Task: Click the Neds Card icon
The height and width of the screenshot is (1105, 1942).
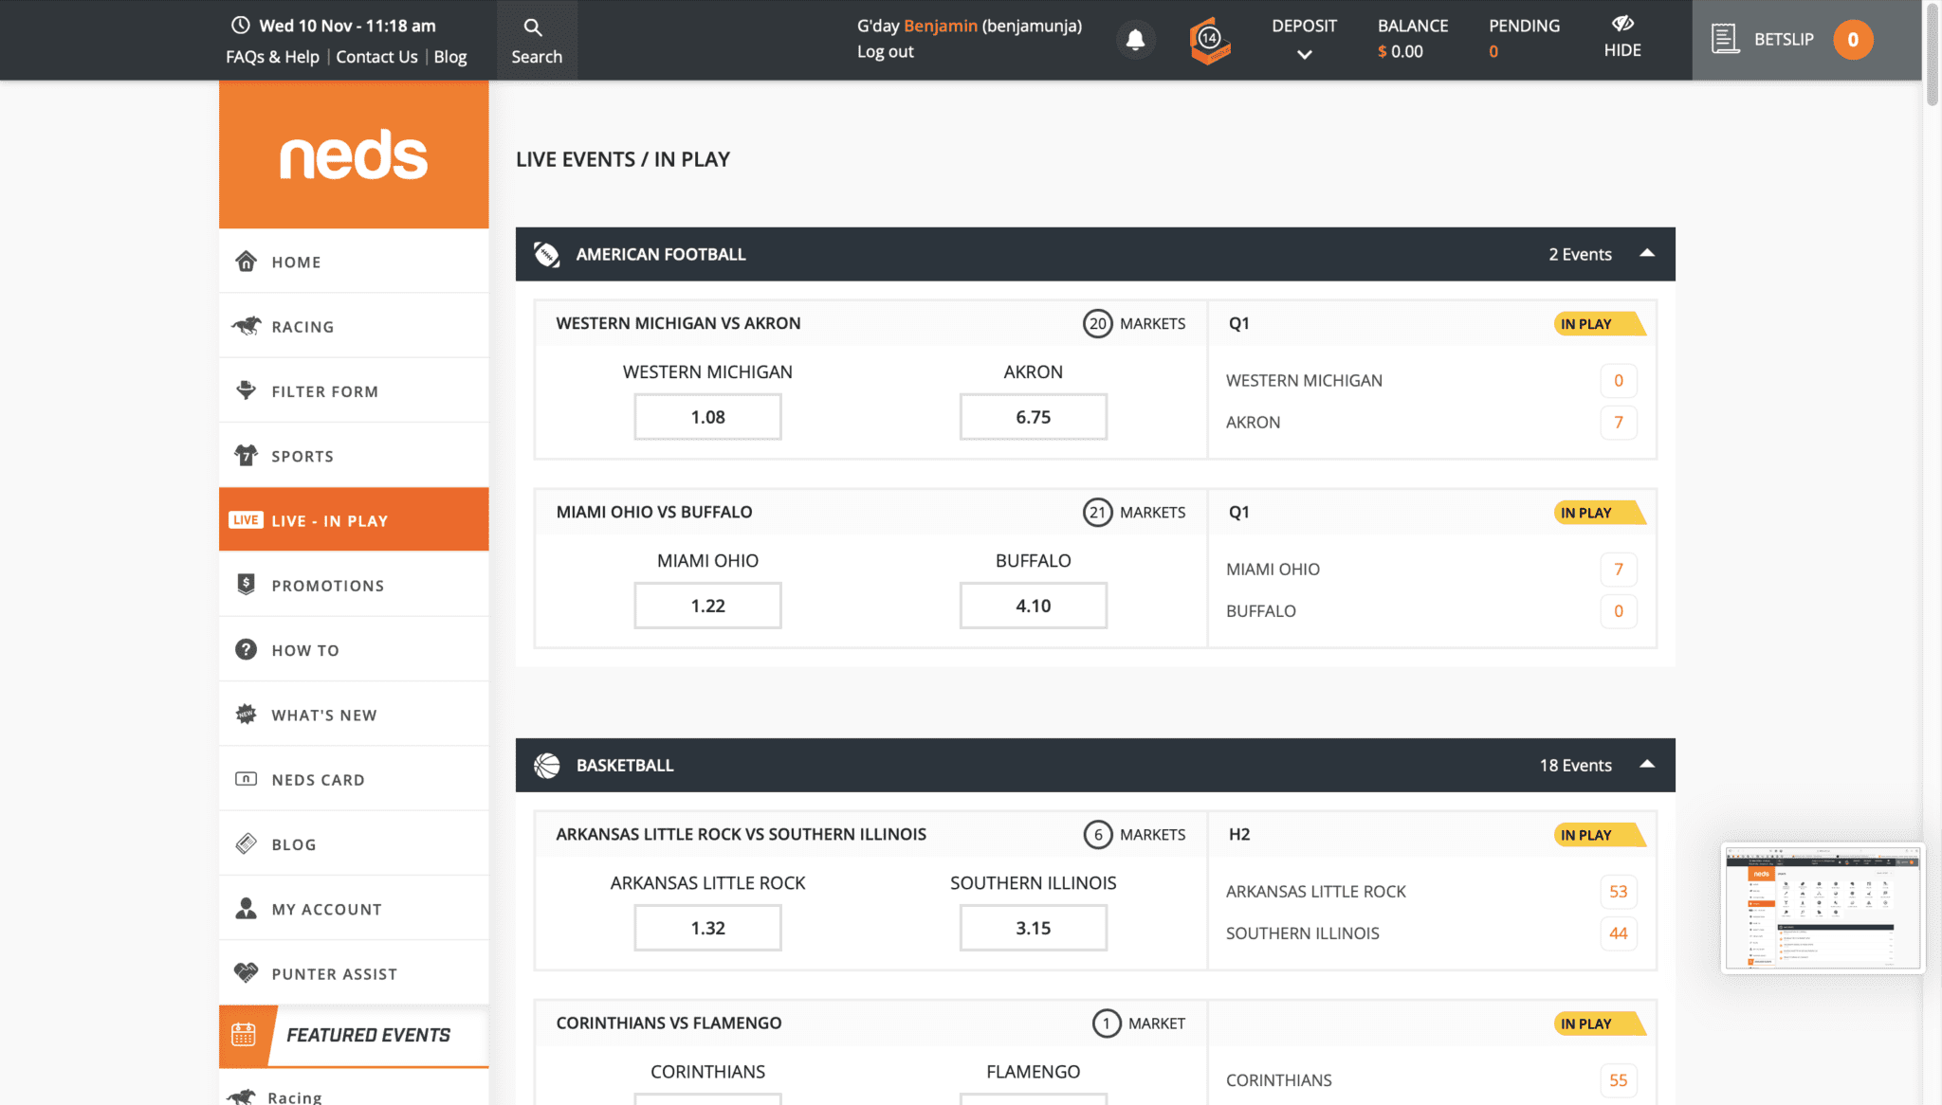Action: 246,779
